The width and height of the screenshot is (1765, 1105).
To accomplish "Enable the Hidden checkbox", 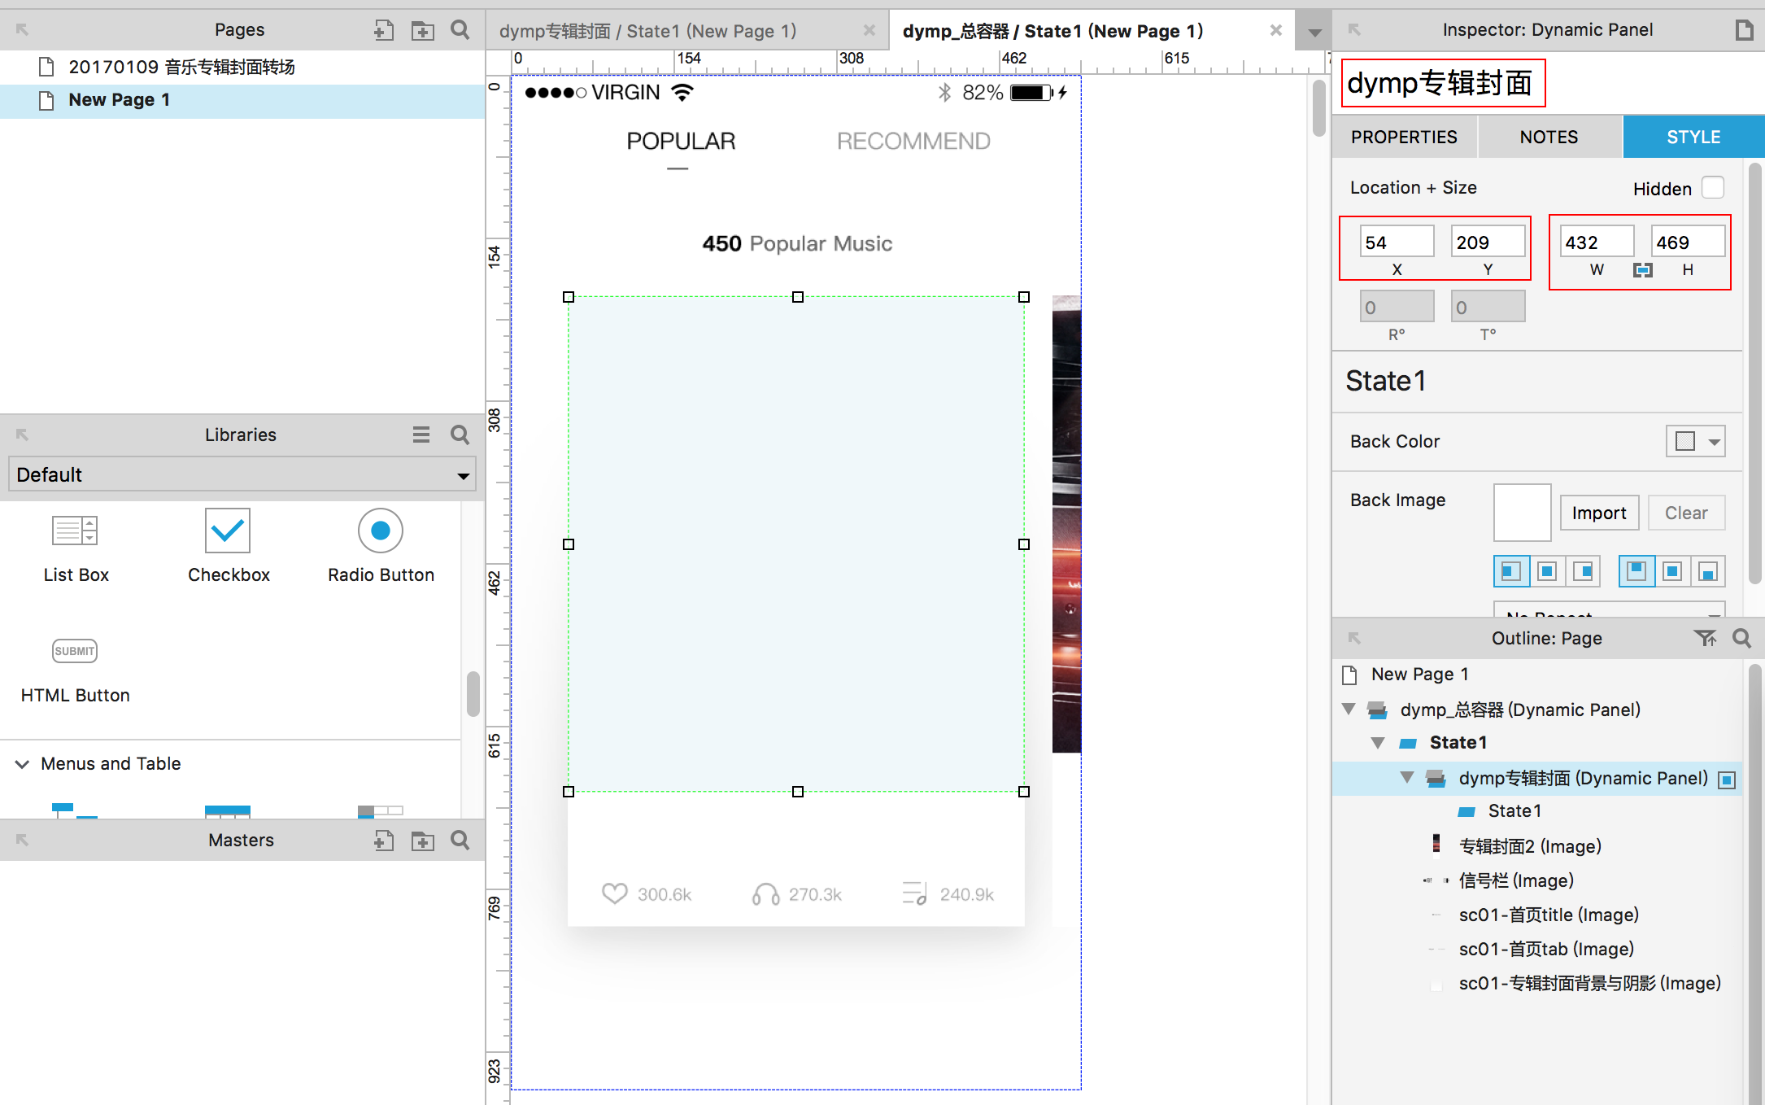I will (1712, 188).
